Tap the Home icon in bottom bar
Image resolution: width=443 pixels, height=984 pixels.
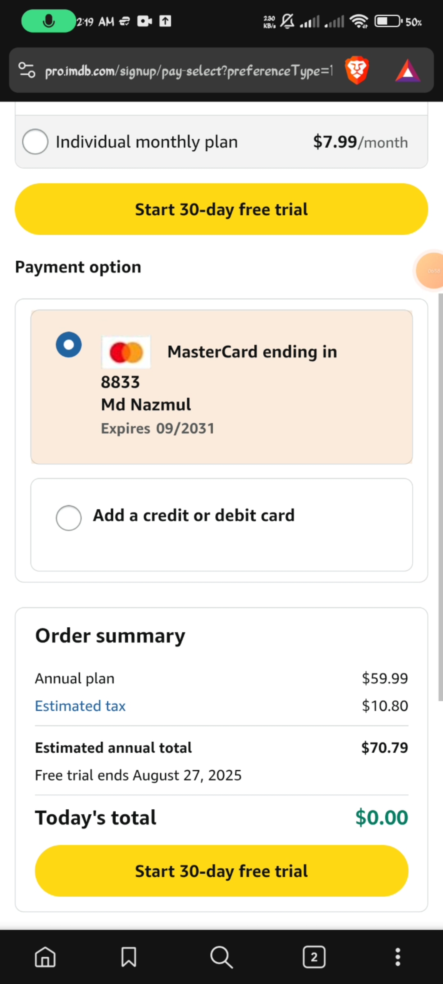click(45, 957)
